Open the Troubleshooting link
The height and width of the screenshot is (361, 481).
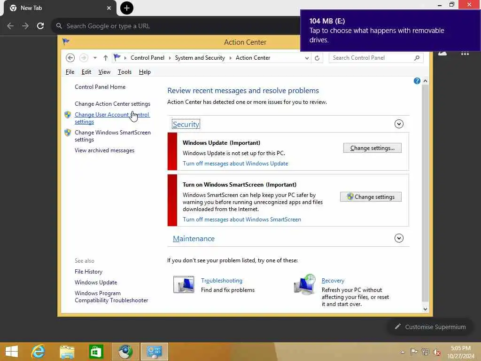click(x=222, y=281)
